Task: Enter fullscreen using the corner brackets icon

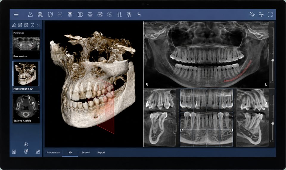Action: (270, 14)
